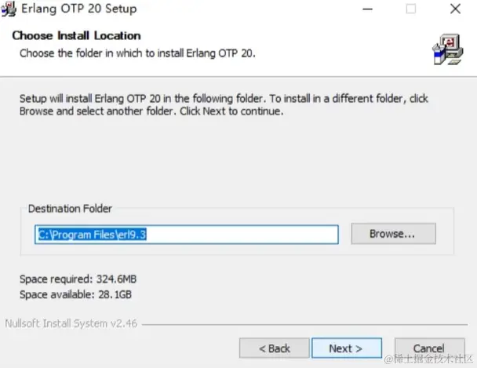Click the highlighted C:\Program Files\erl9.3 path text

98,234
